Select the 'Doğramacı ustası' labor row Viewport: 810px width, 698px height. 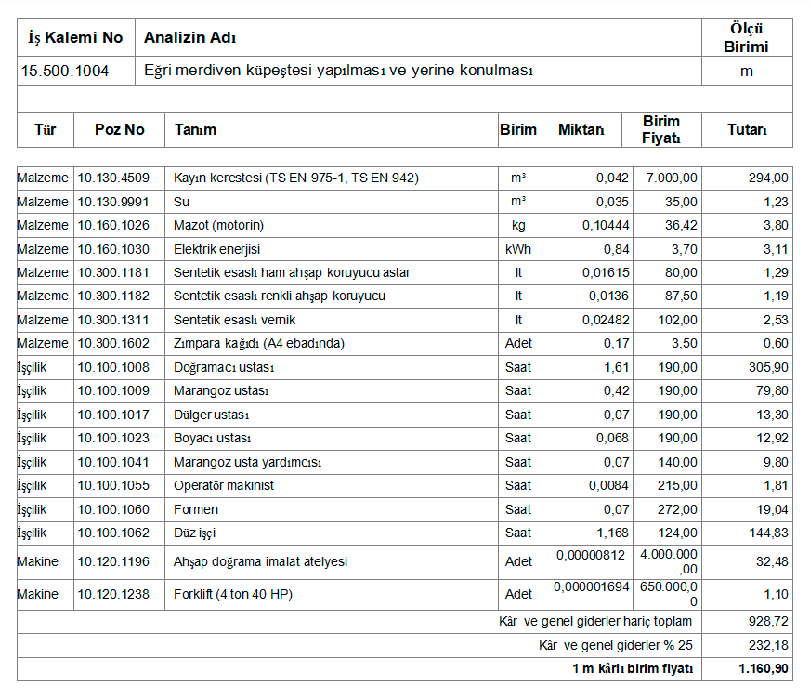pos(224,367)
